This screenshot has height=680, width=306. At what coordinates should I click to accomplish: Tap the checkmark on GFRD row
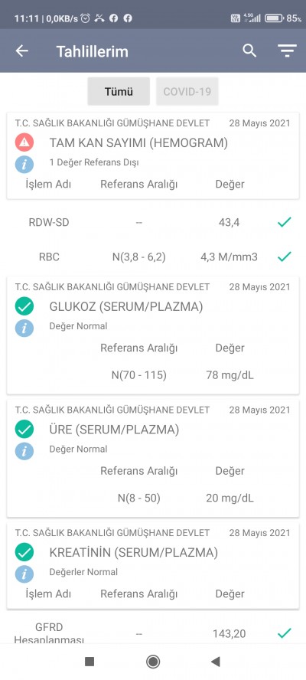point(285,633)
